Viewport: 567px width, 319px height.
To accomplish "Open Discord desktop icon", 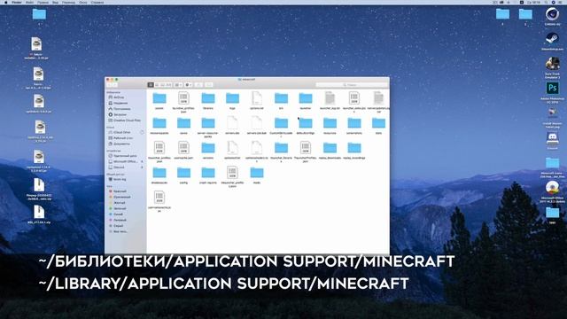I will 552,138.
